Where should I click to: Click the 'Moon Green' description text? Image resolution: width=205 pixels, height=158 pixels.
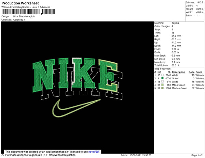coord(178,85)
